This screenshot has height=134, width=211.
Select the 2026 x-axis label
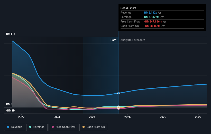[x=163, y=117]
